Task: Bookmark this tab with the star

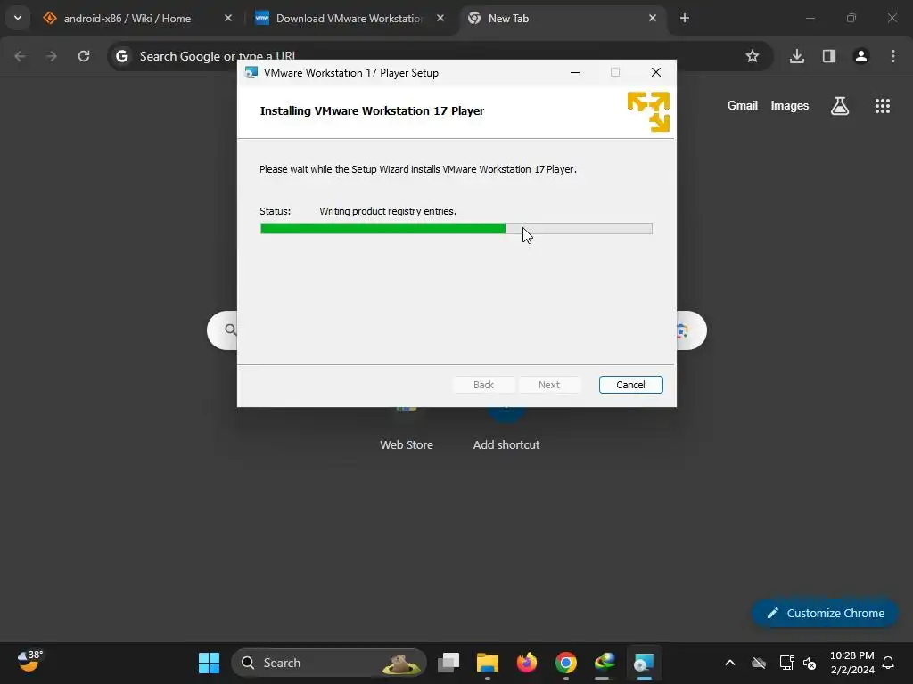Action: click(x=753, y=56)
